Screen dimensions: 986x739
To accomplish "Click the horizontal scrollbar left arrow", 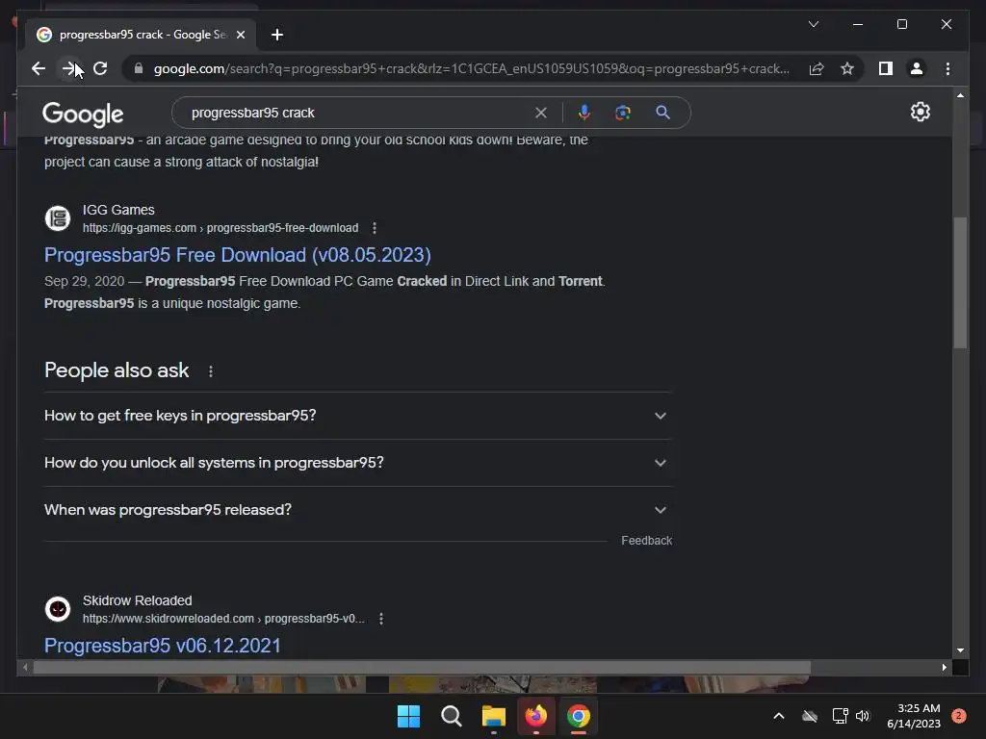I will [25, 668].
